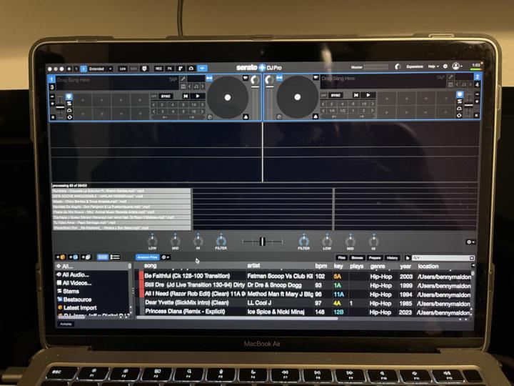Switch library to album art grid view
514x386 pixels.
[x=103, y=257]
